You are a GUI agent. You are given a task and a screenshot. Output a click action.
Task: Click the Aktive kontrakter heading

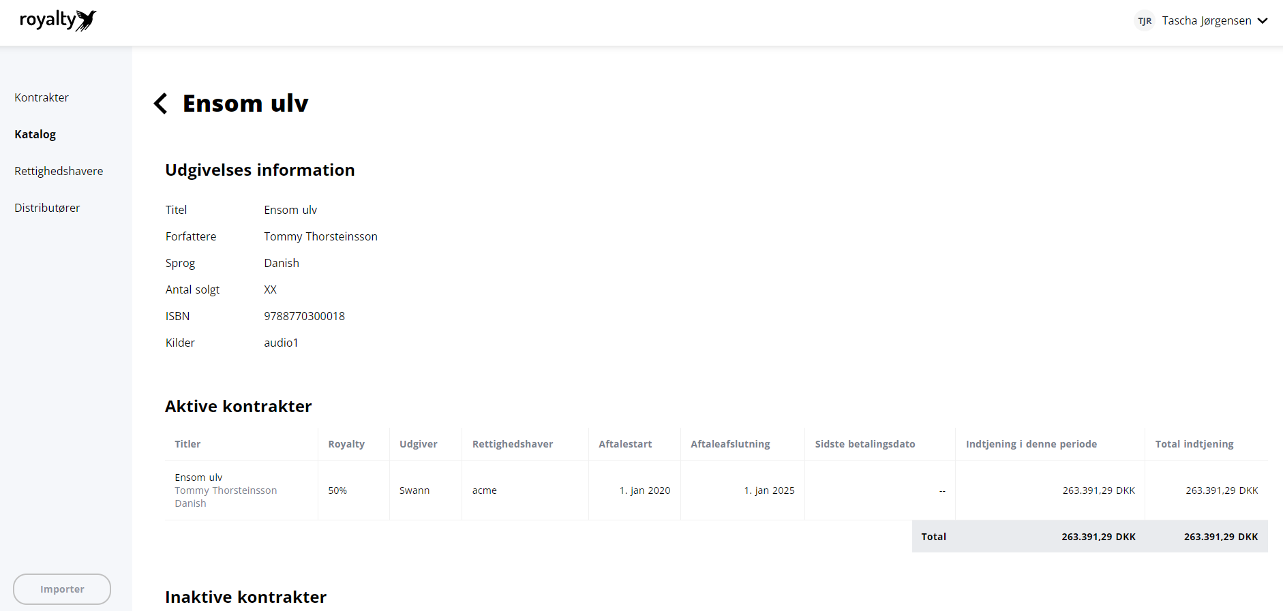coord(239,407)
